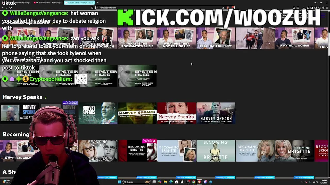Image resolution: width=330 pixels, height=185 pixels.
Task: Open white-text Harvey Speaks thumbnail
Action: (98, 113)
